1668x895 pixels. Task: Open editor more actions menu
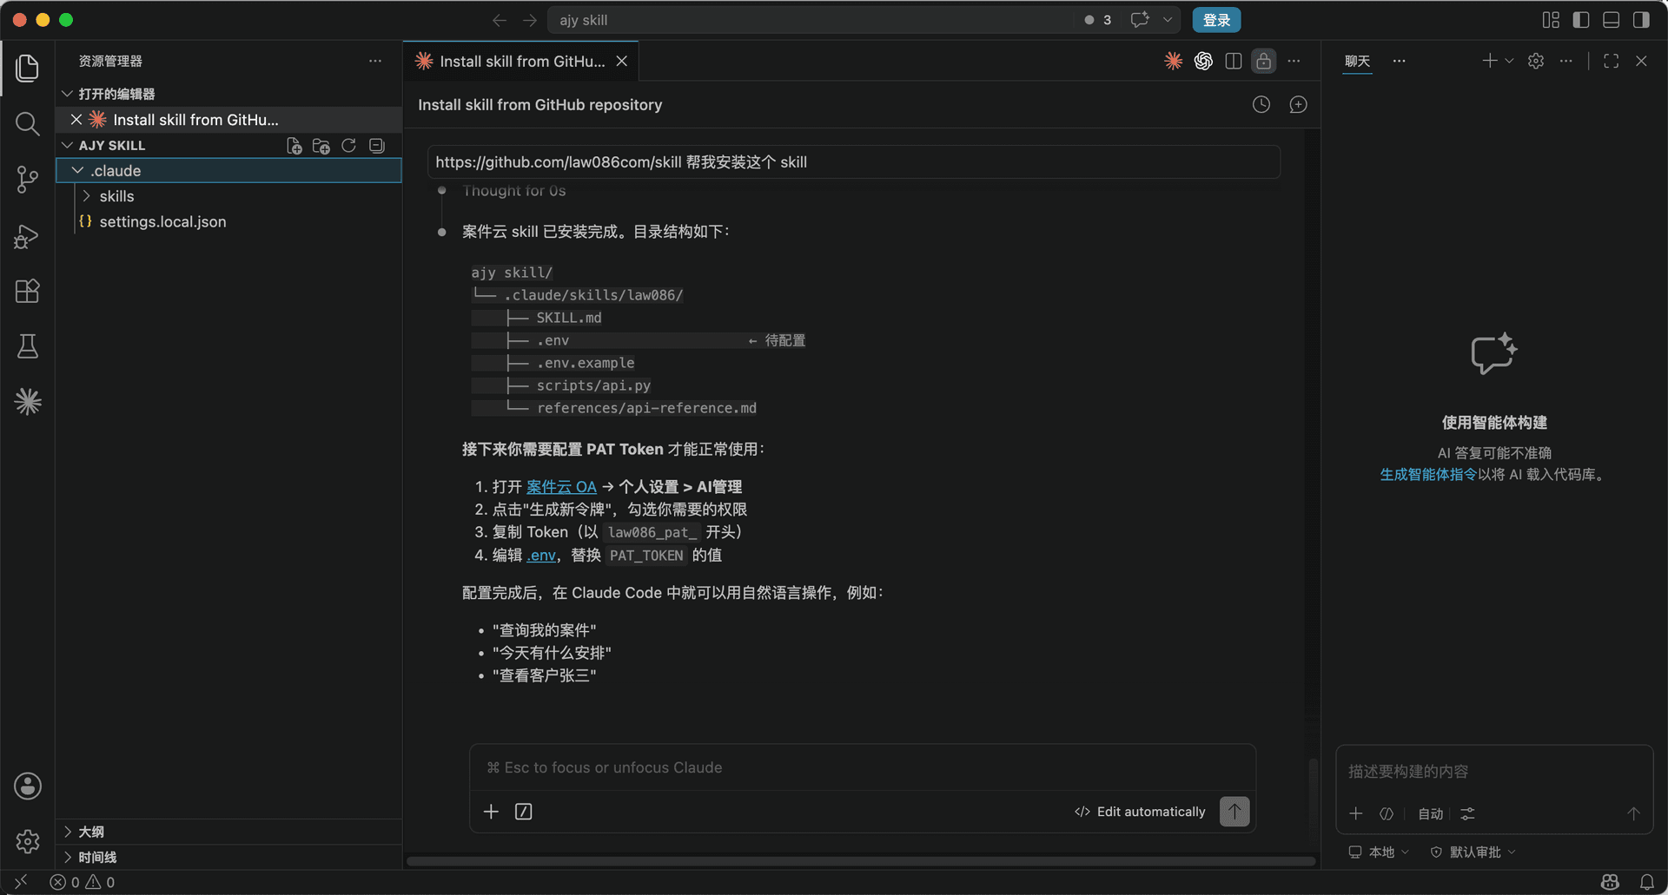(1294, 61)
